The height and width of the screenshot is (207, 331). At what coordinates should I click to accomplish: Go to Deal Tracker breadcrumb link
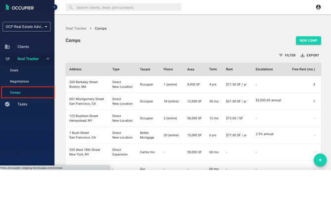(x=76, y=29)
